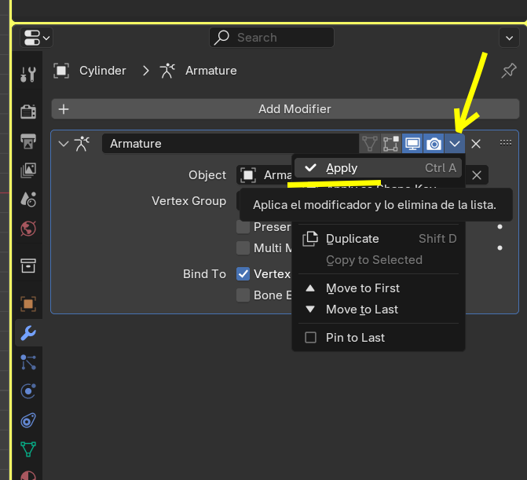
Task: Select Duplicate in the modifier menu
Action: point(352,239)
